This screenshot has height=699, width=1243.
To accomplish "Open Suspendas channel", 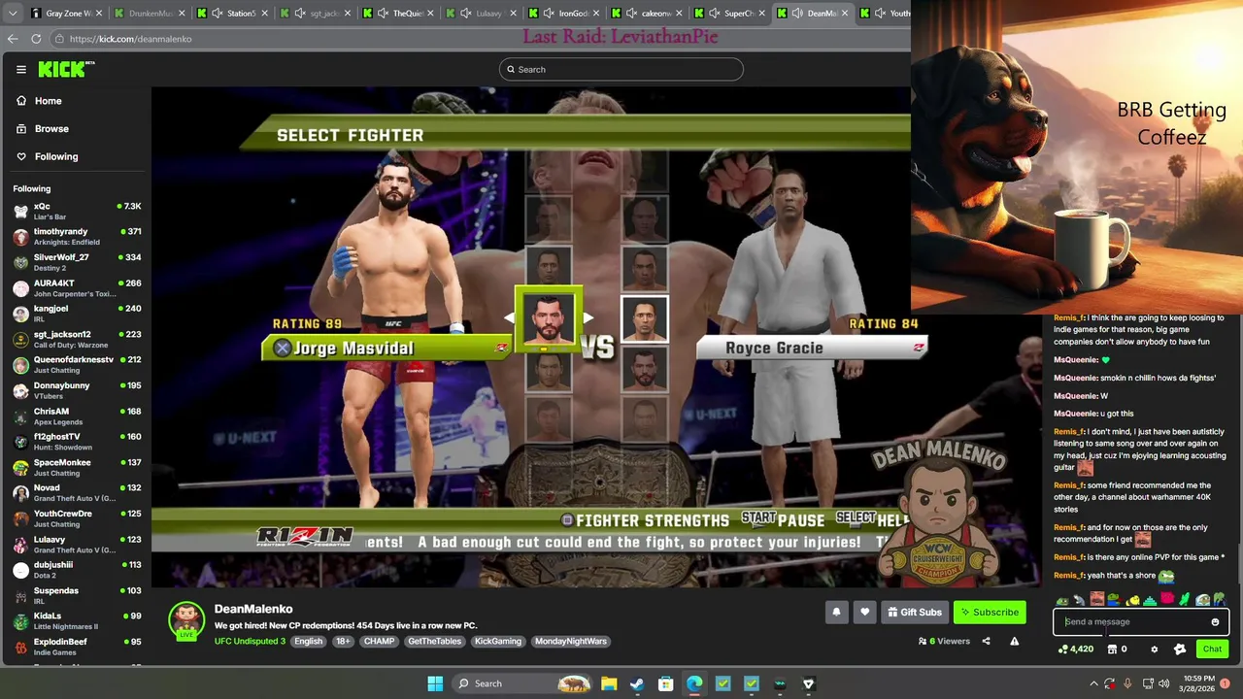I will [76, 595].
